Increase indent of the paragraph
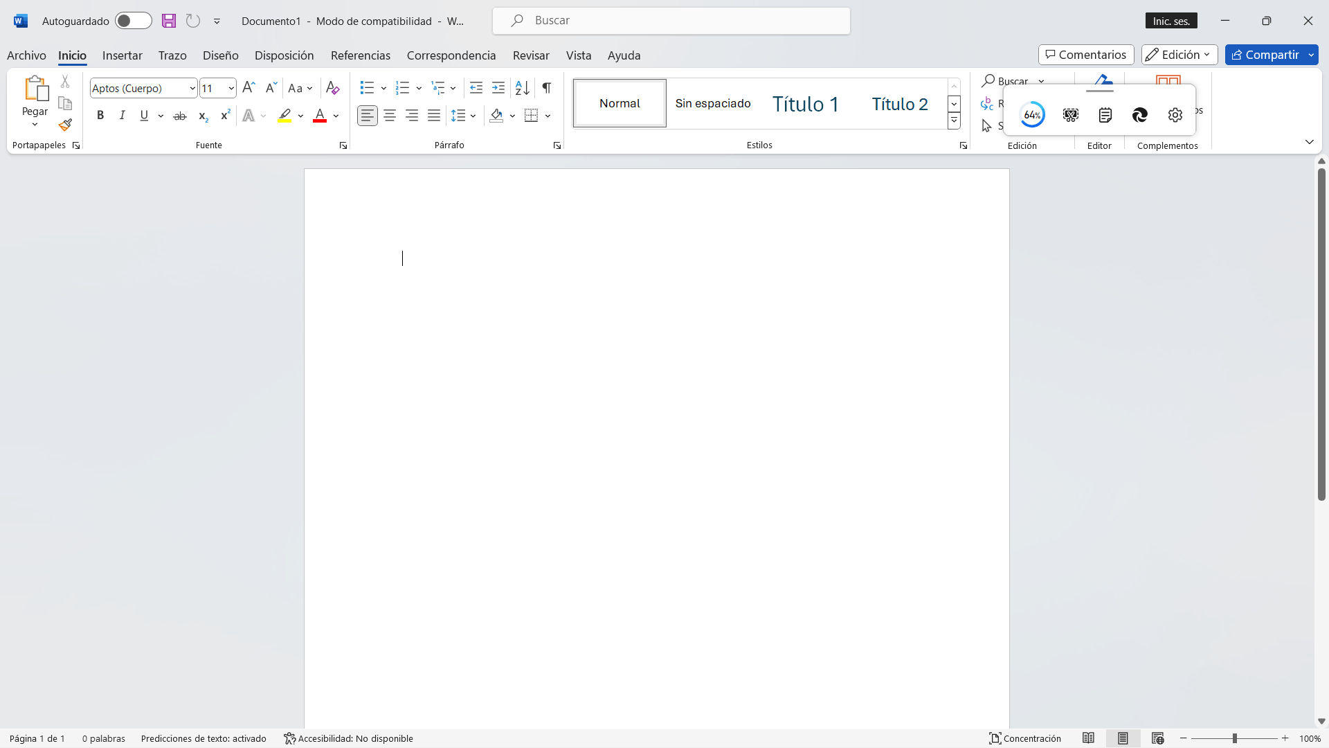The image size is (1329, 748). point(498,88)
